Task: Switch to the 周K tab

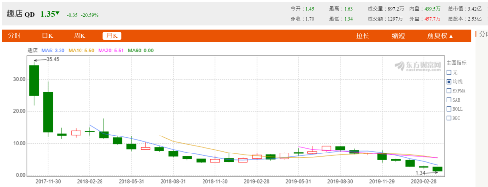Action: [x=80, y=35]
